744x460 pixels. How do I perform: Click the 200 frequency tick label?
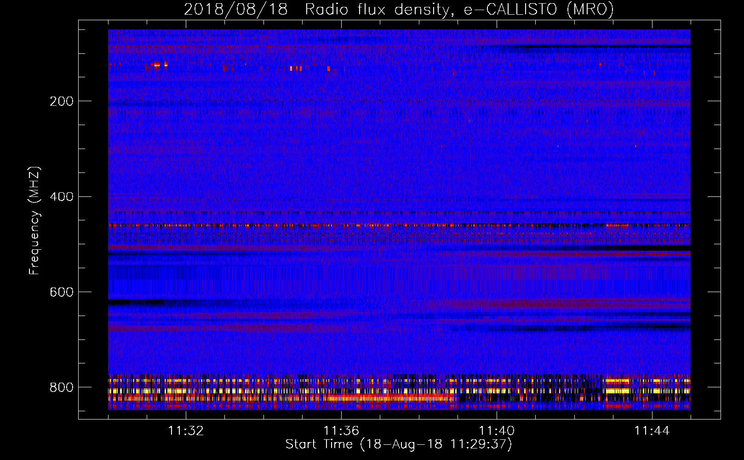[62, 101]
